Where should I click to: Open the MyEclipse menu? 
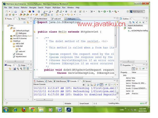point(56,7)
